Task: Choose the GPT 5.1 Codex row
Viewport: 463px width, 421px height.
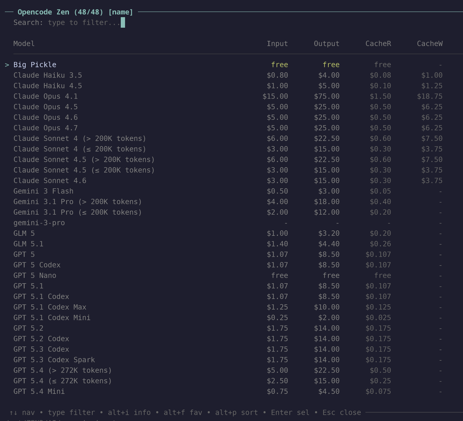Action: coord(228,297)
